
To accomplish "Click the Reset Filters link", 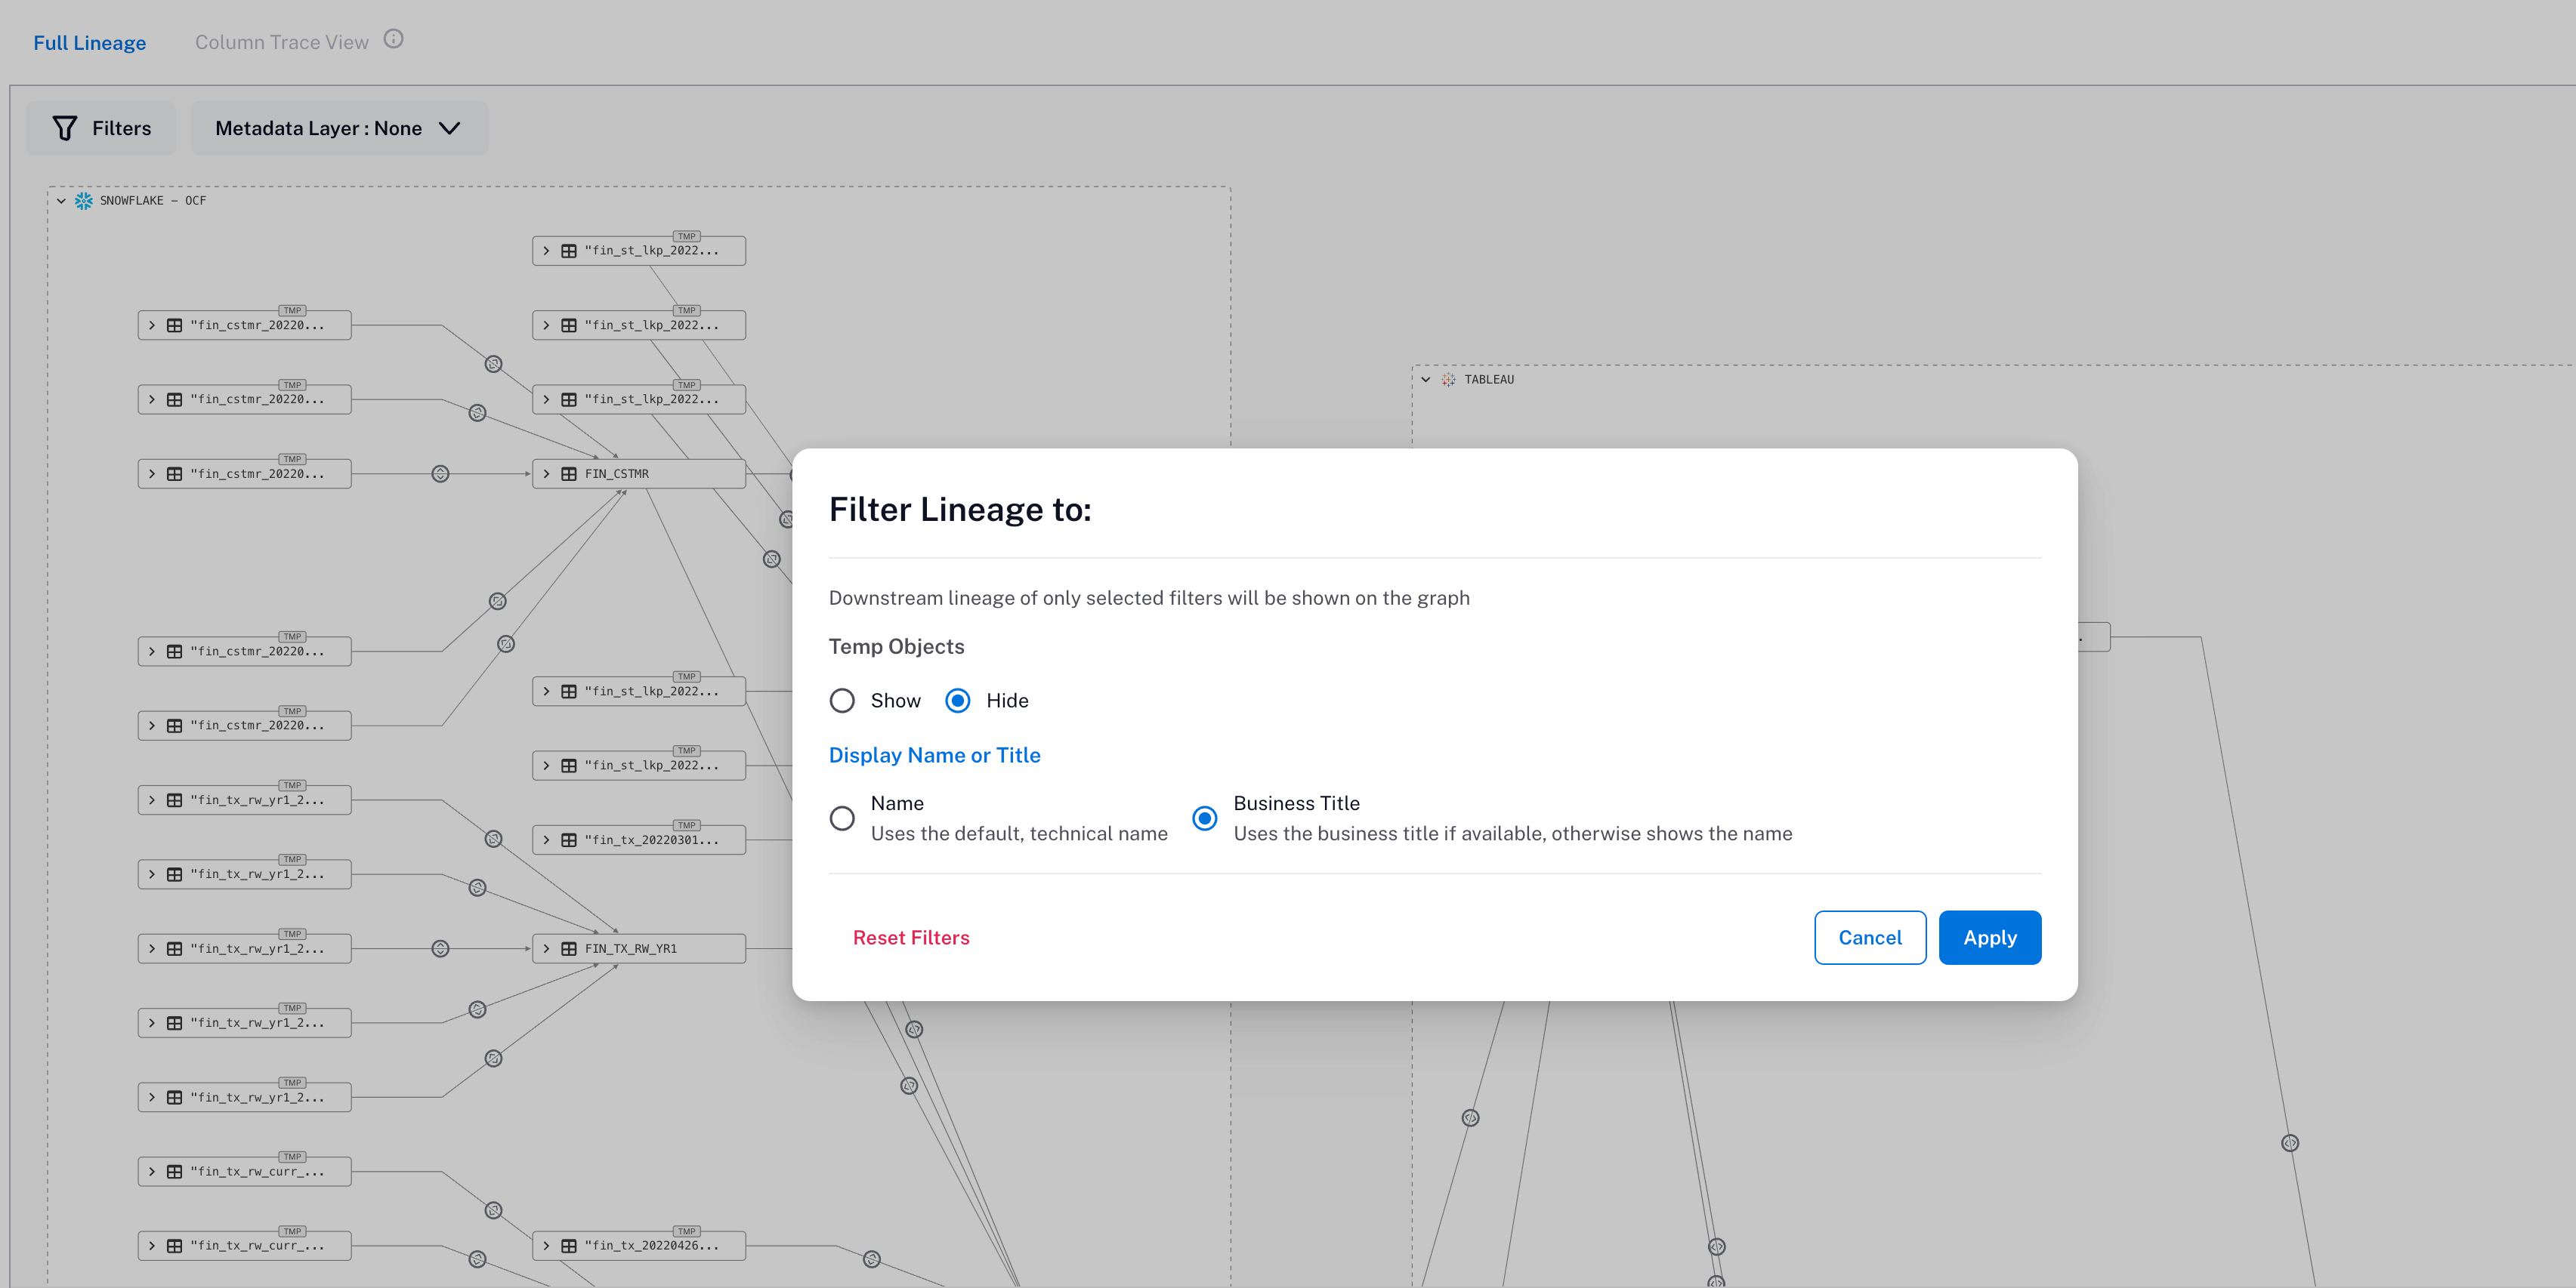I will coord(910,937).
